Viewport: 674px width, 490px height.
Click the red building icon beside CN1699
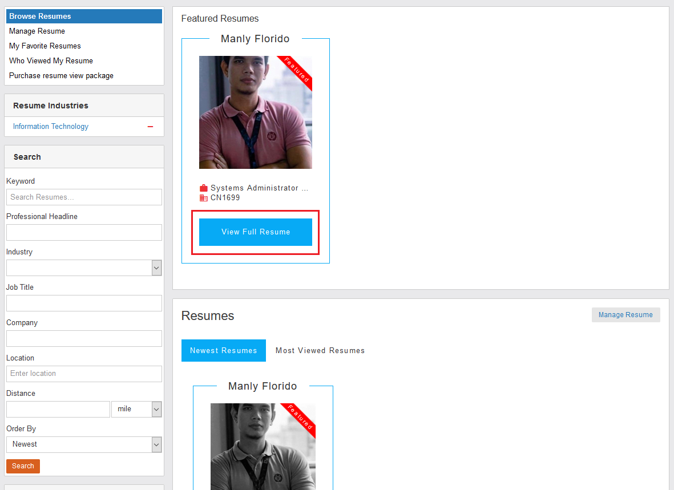coord(204,198)
